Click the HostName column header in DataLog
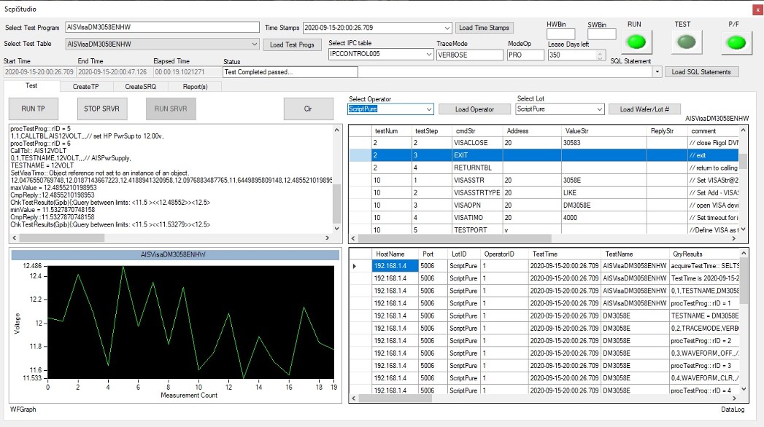This screenshot has width=764, height=427. pos(395,254)
